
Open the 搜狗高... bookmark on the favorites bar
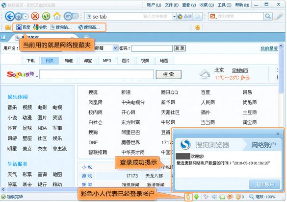(89, 27)
